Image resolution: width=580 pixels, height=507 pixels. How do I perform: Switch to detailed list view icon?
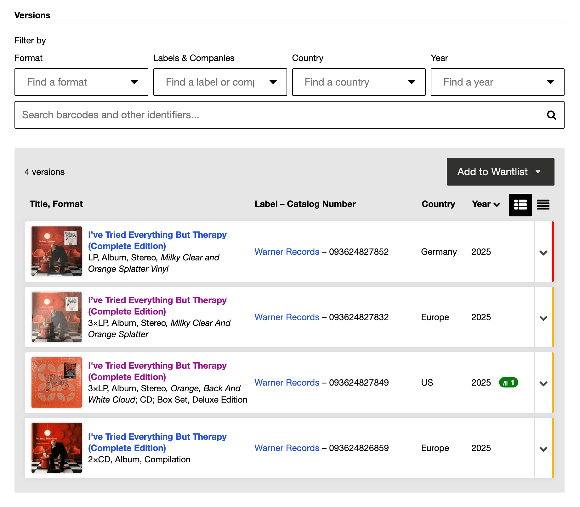click(x=520, y=205)
